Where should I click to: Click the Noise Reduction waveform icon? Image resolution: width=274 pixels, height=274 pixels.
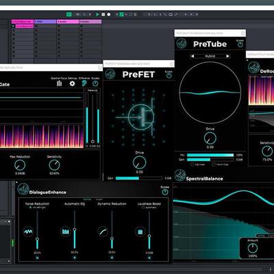[28, 232]
